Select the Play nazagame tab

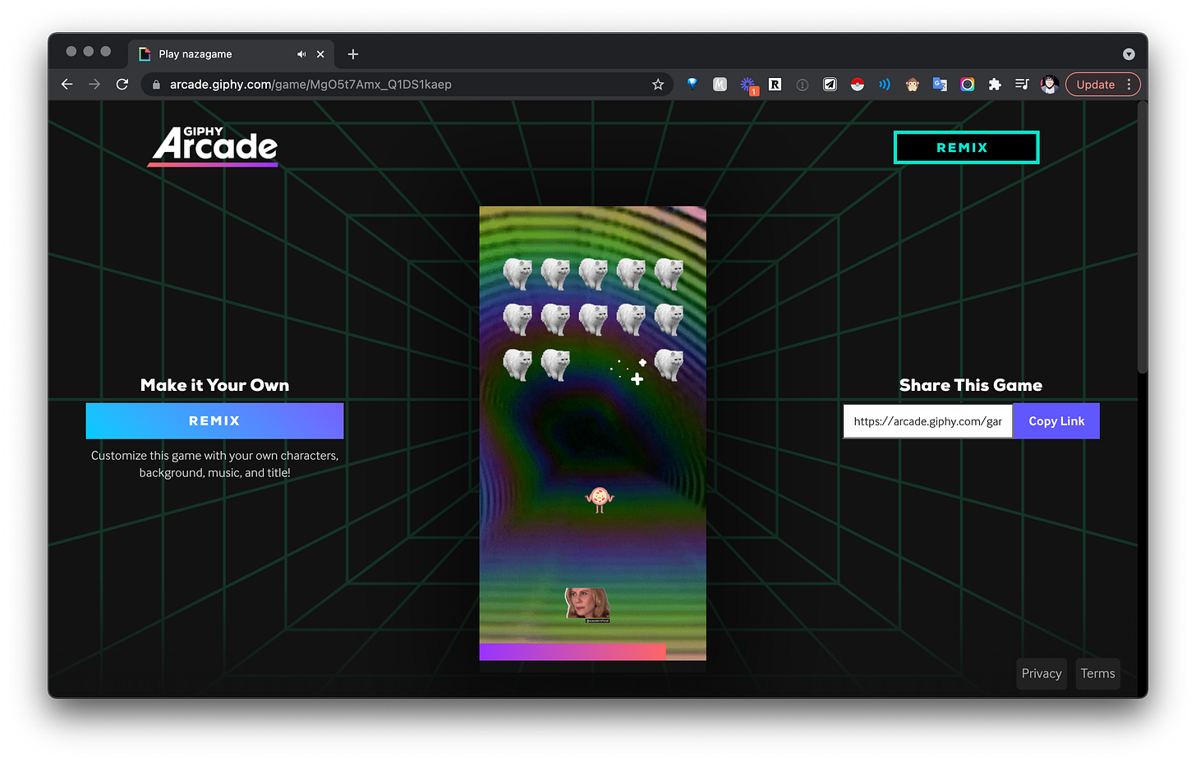(x=231, y=54)
